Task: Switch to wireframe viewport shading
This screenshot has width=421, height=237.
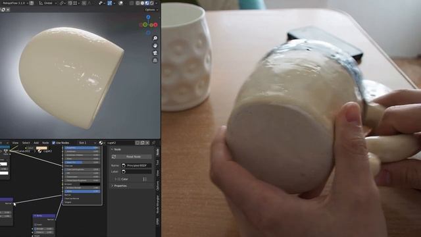Action: [x=137, y=3]
